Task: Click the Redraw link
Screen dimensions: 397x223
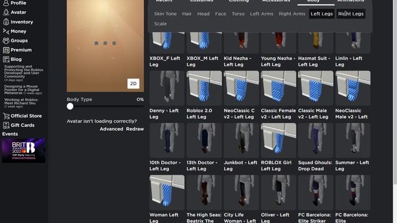Action: pyautogui.click(x=135, y=129)
